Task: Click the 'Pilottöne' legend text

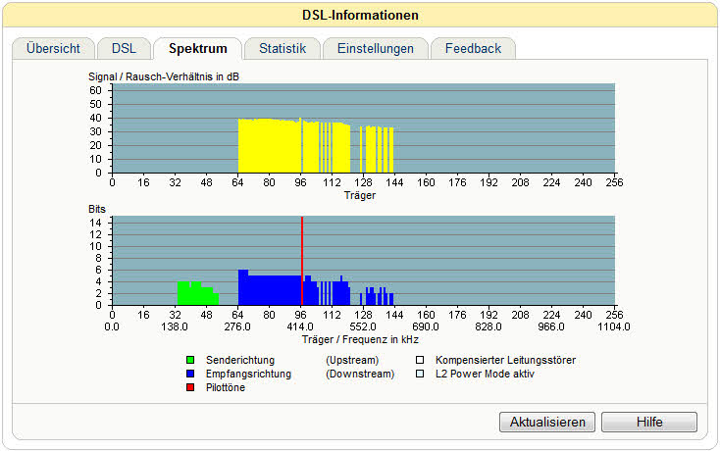Action: 226,387
